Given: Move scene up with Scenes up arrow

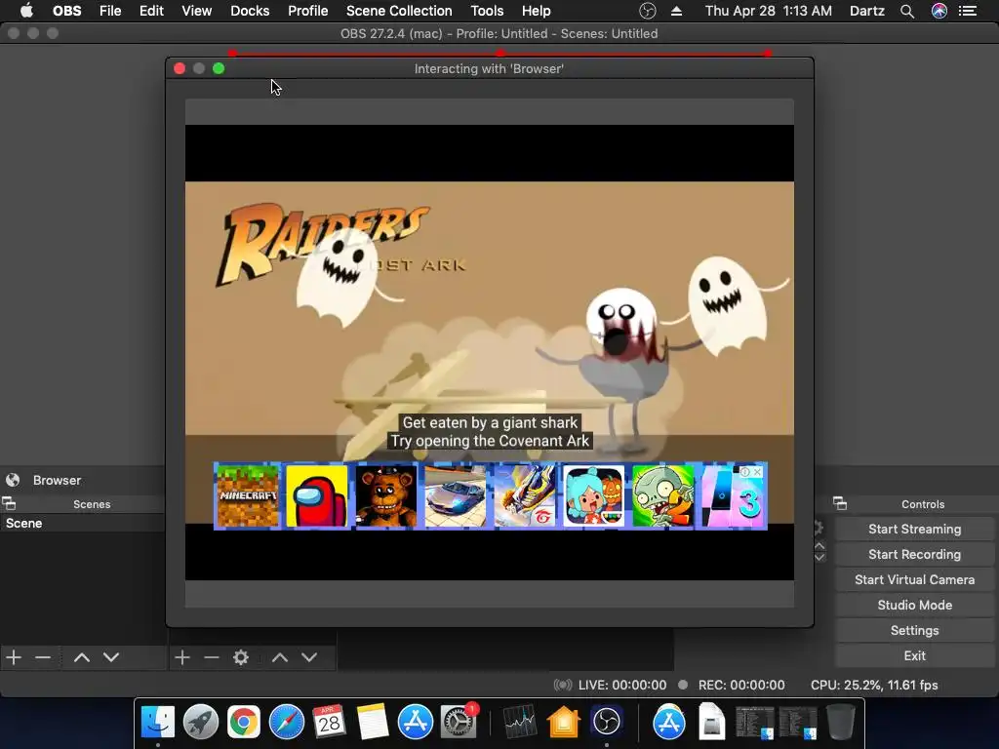Looking at the screenshot, I should pyautogui.click(x=82, y=657).
